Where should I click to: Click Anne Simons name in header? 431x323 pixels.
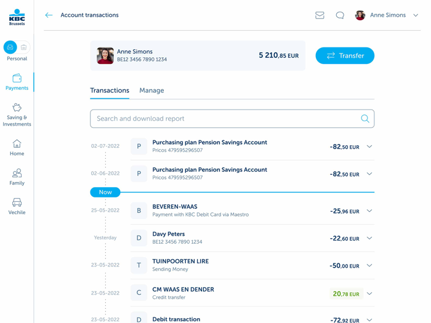[x=388, y=15]
